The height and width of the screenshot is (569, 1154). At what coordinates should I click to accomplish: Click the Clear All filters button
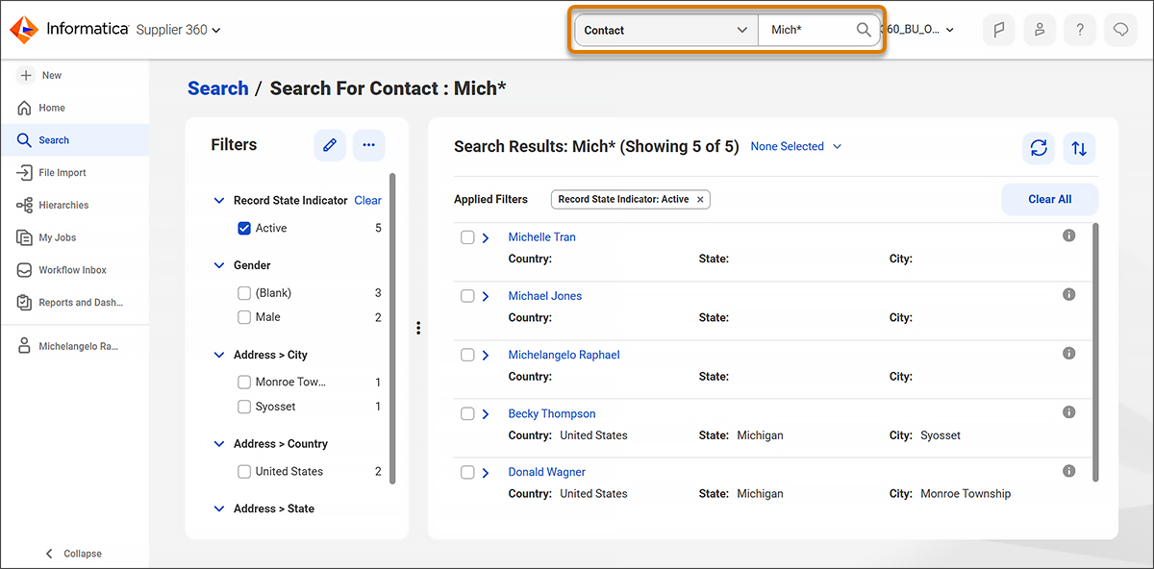[1049, 199]
